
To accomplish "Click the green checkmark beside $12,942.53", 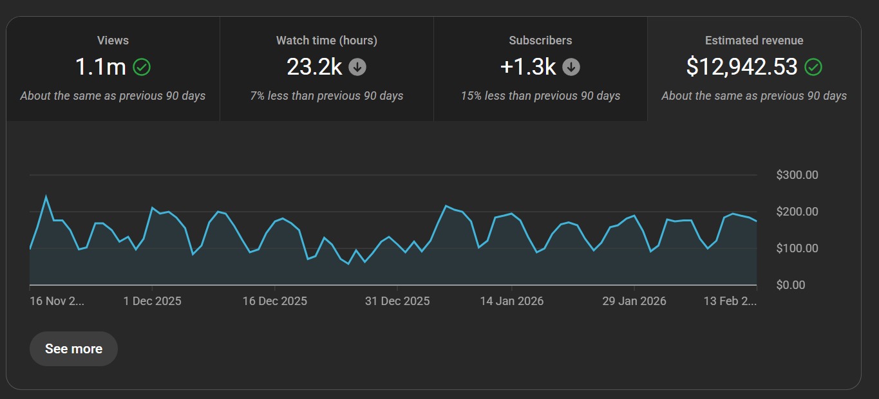I will (x=814, y=67).
